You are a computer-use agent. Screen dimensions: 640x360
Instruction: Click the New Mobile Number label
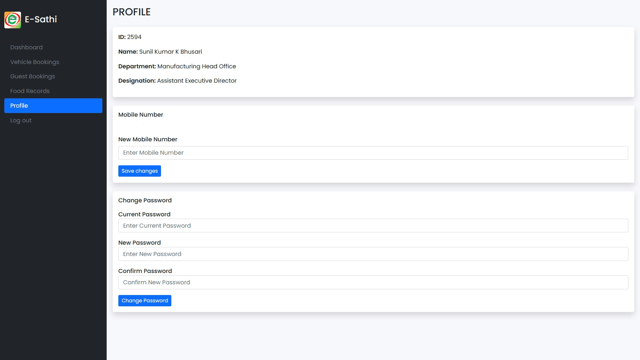(148, 139)
